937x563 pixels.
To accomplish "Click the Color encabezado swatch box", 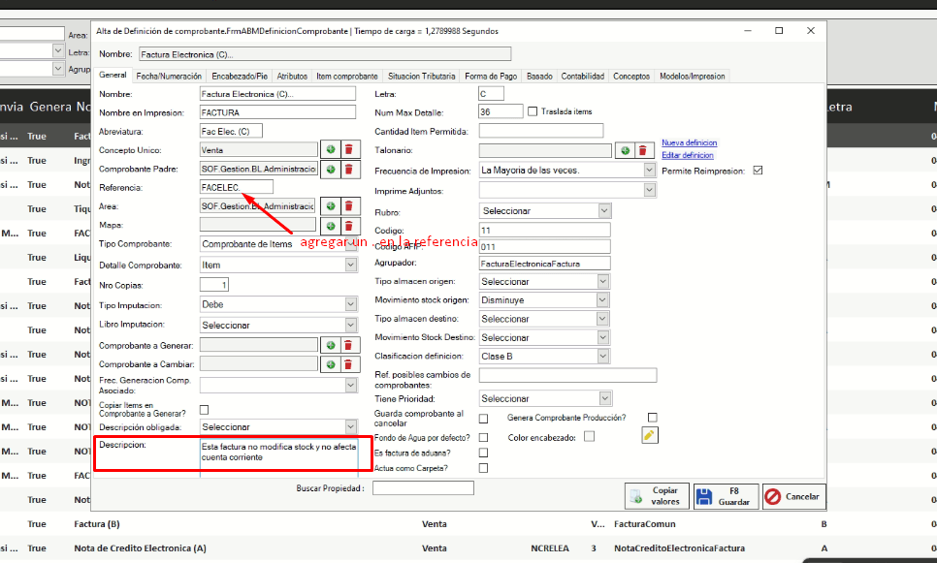I will [x=589, y=436].
